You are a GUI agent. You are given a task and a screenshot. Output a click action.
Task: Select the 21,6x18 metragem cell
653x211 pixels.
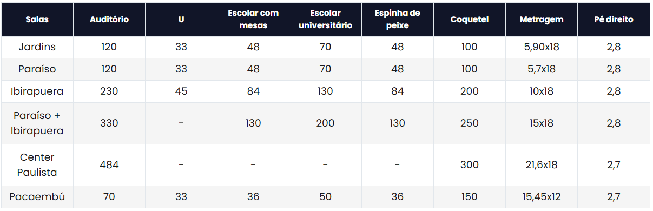coord(541,165)
